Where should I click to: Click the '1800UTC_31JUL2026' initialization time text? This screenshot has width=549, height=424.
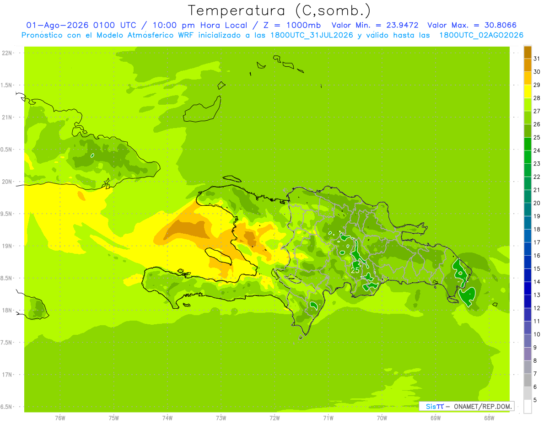coord(311,35)
